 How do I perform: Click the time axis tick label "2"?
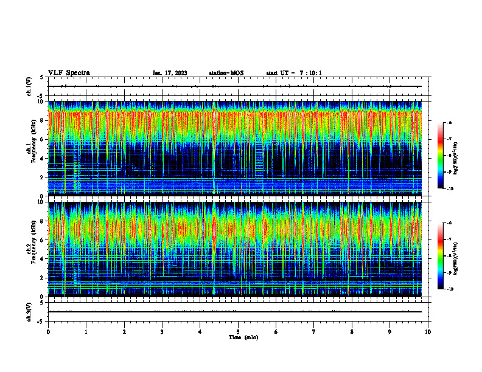click(124, 332)
